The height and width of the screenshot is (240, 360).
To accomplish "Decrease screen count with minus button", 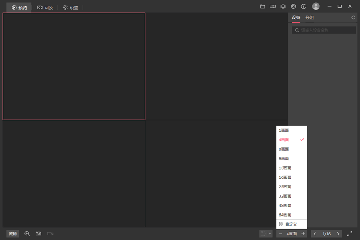I will point(280,234).
